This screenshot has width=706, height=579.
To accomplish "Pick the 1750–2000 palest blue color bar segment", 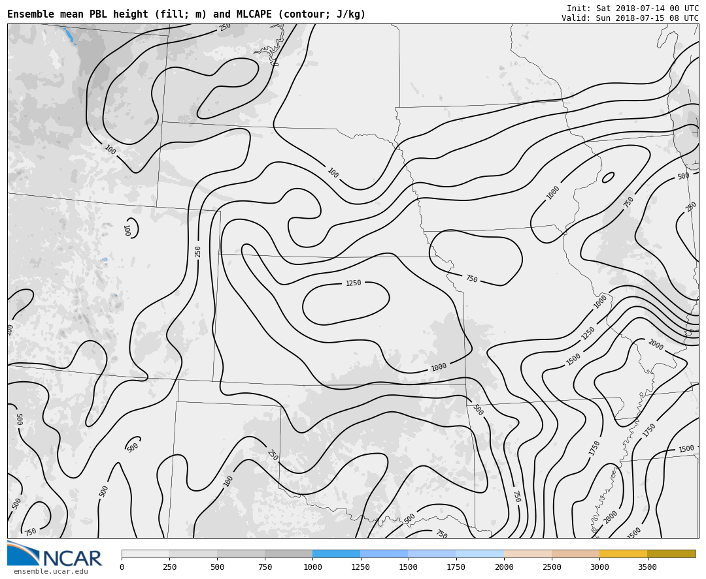I will pyautogui.click(x=480, y=554).
